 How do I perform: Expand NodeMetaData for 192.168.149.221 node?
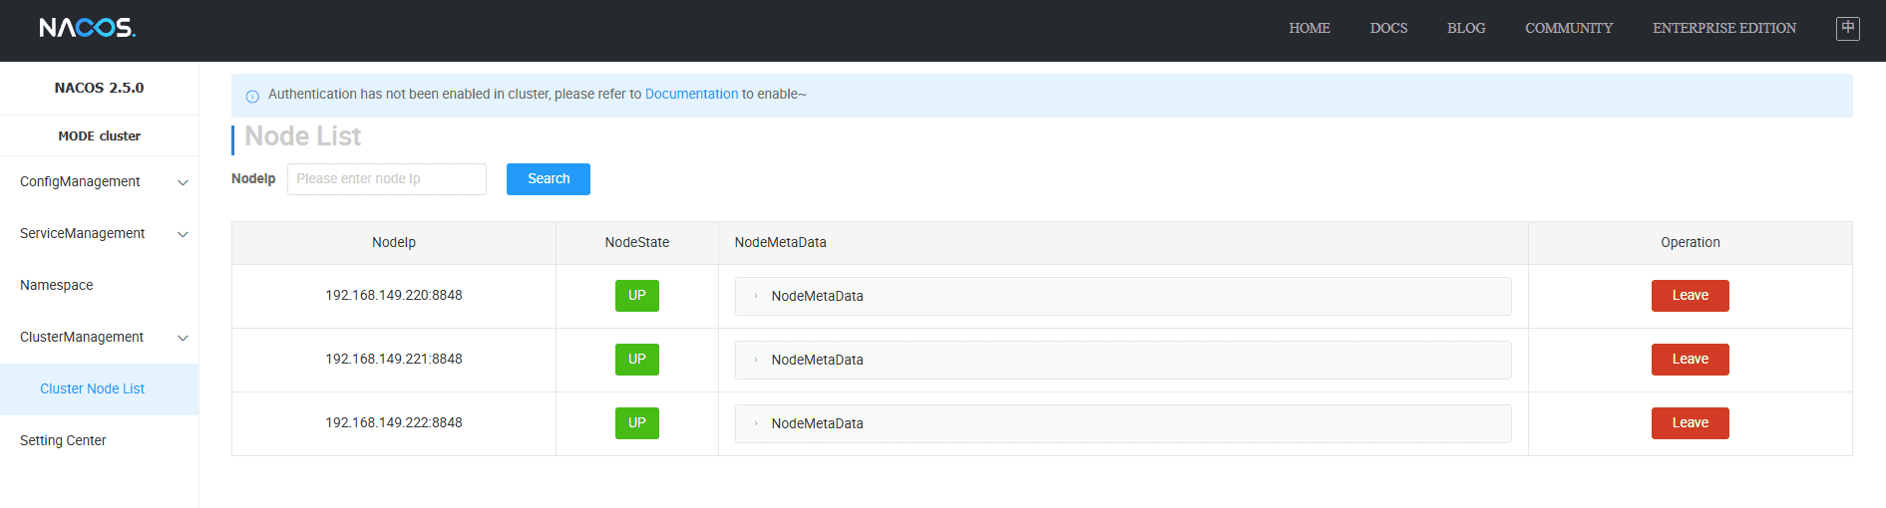[757, 360]
